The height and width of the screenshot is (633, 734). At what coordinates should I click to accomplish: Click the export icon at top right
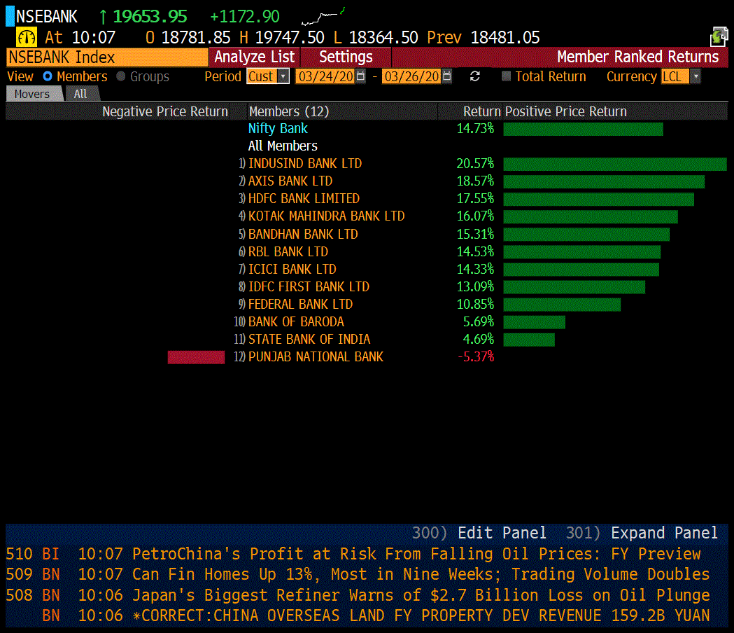coord(719,37)
